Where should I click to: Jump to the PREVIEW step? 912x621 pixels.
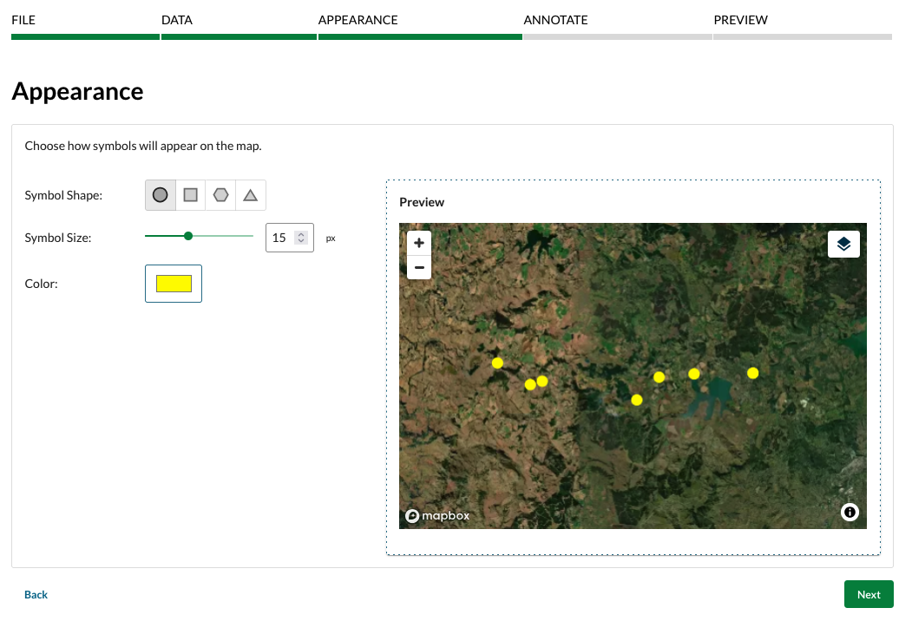(x=740, y=20)
